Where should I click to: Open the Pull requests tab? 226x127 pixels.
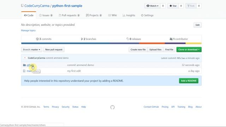coord(69,15)
